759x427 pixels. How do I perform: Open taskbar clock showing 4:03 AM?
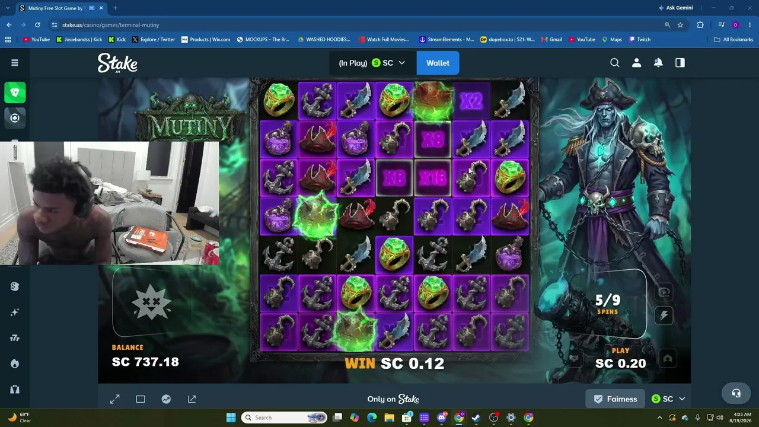(x=742, y=418)
